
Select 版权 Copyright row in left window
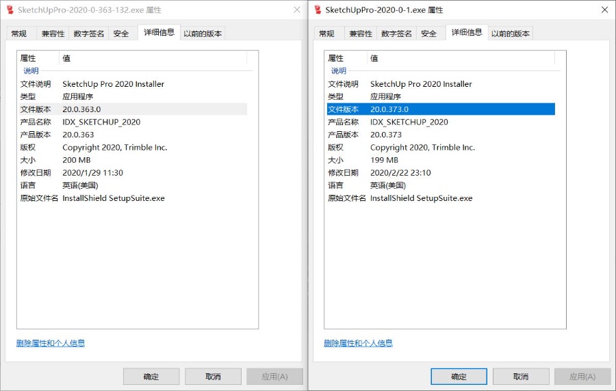[133, 148]
